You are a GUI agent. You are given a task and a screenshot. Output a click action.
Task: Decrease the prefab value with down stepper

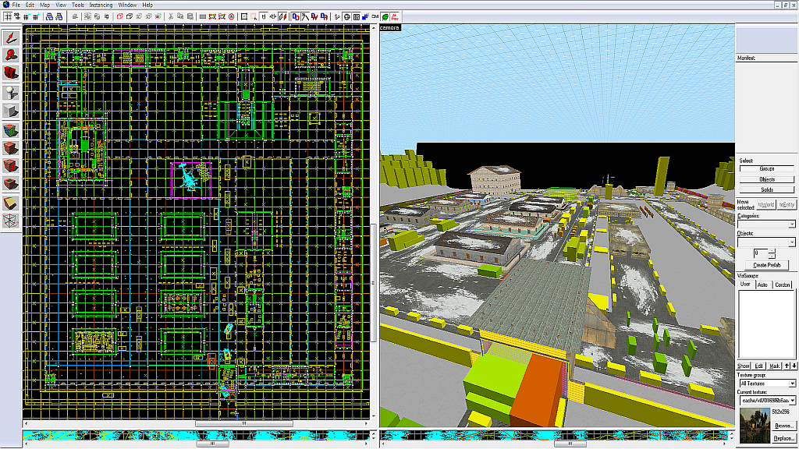772,256
